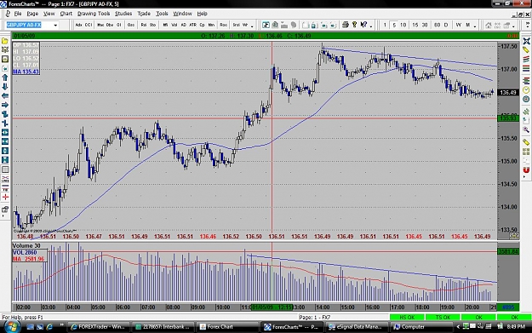Click the 136.49 current price marker

pos(508,92)
